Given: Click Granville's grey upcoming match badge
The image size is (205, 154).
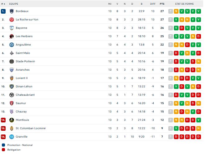Looking at the screenshot, I should (x=170, y=137).
